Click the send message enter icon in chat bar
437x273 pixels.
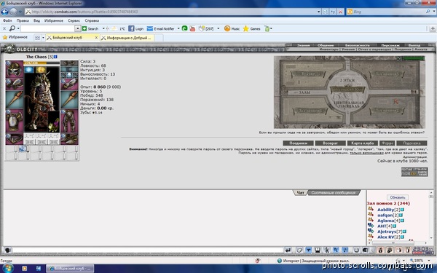pyautogui.click(x=288, y=250)
